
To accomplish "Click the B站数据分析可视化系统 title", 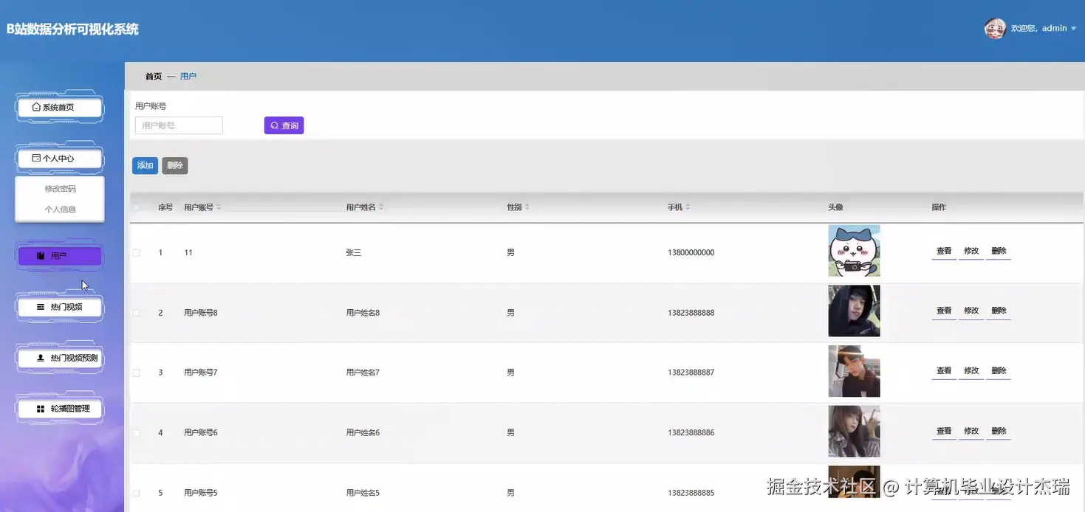I will 72,30.
